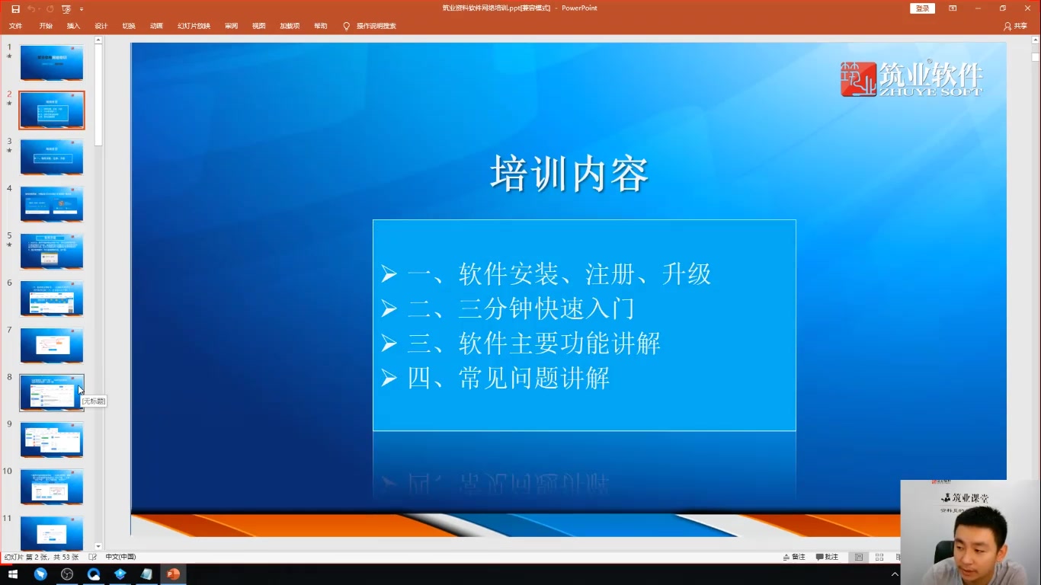Click the slide count 幻灯片 第 2 张 in status bar
1041x585 pixels.
pos(41,557)
